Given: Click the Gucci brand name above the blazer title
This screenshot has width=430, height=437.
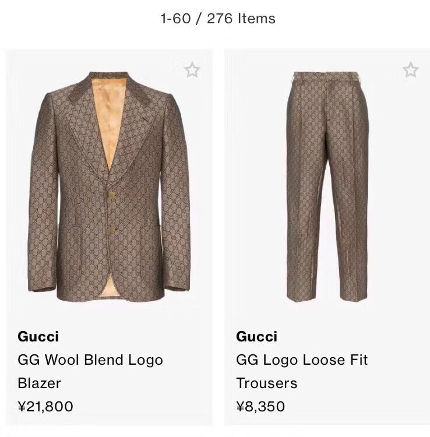Looking at the screenshot, I should point(38,336).
